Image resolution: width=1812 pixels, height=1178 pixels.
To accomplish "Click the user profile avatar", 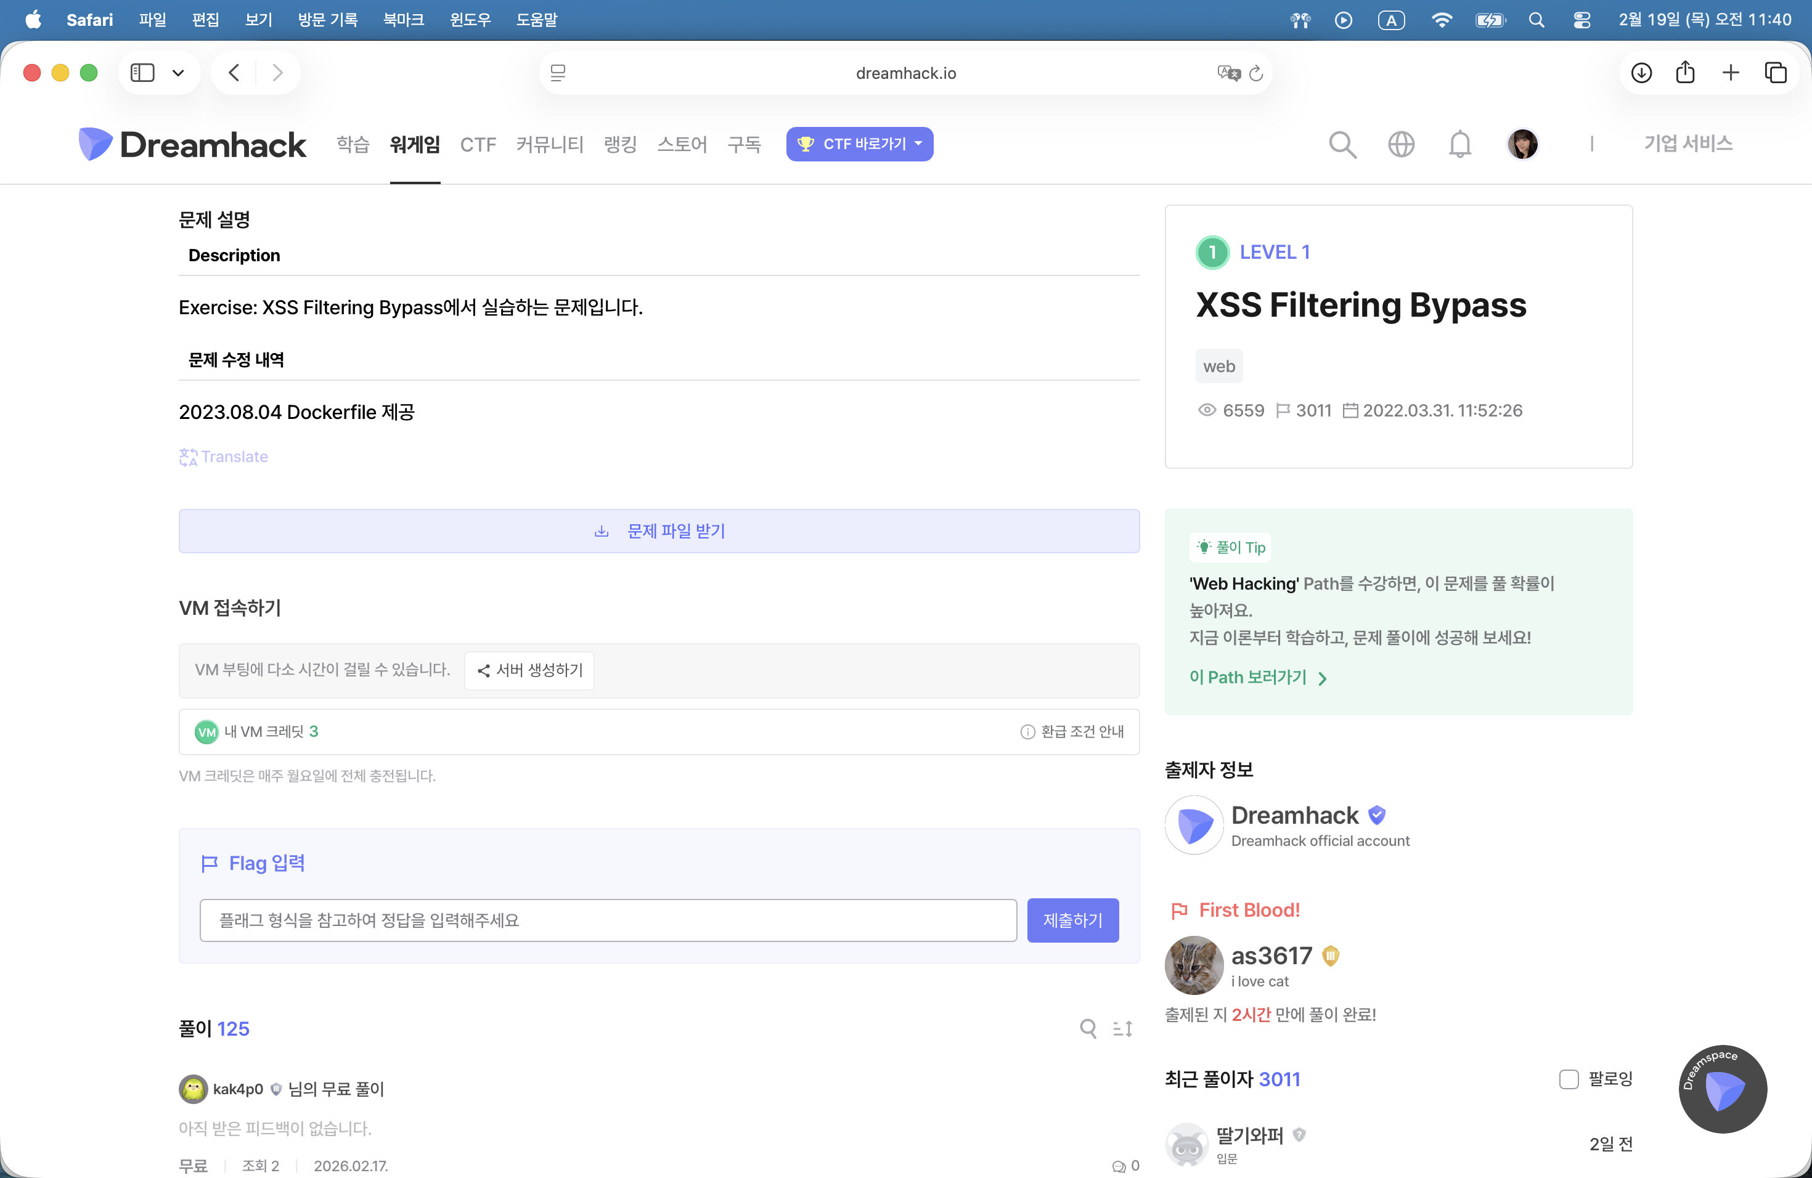I will click(1523, 145).
